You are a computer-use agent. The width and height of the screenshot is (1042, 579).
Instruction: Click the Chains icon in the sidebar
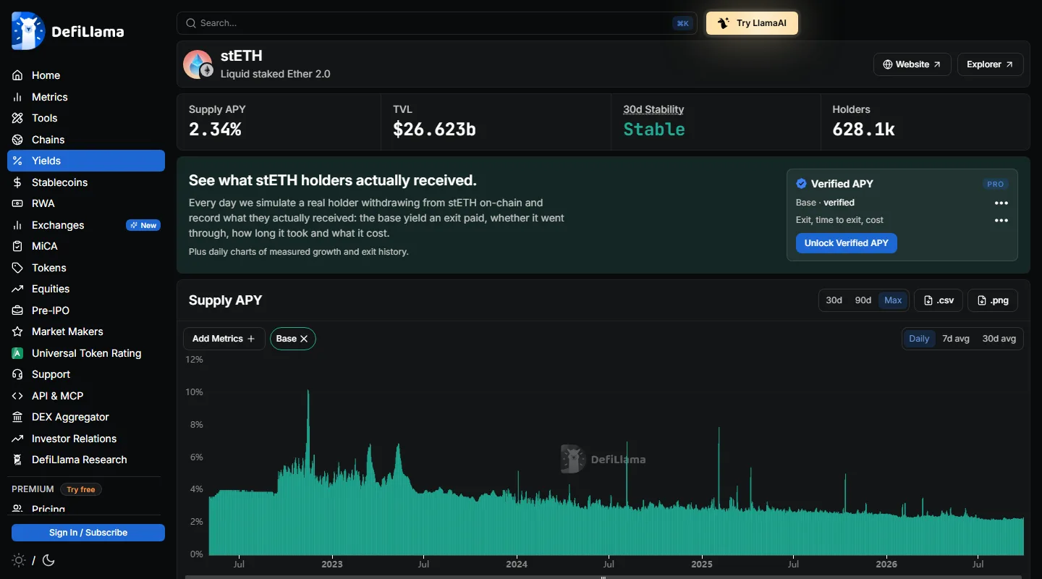pos(17,140)
